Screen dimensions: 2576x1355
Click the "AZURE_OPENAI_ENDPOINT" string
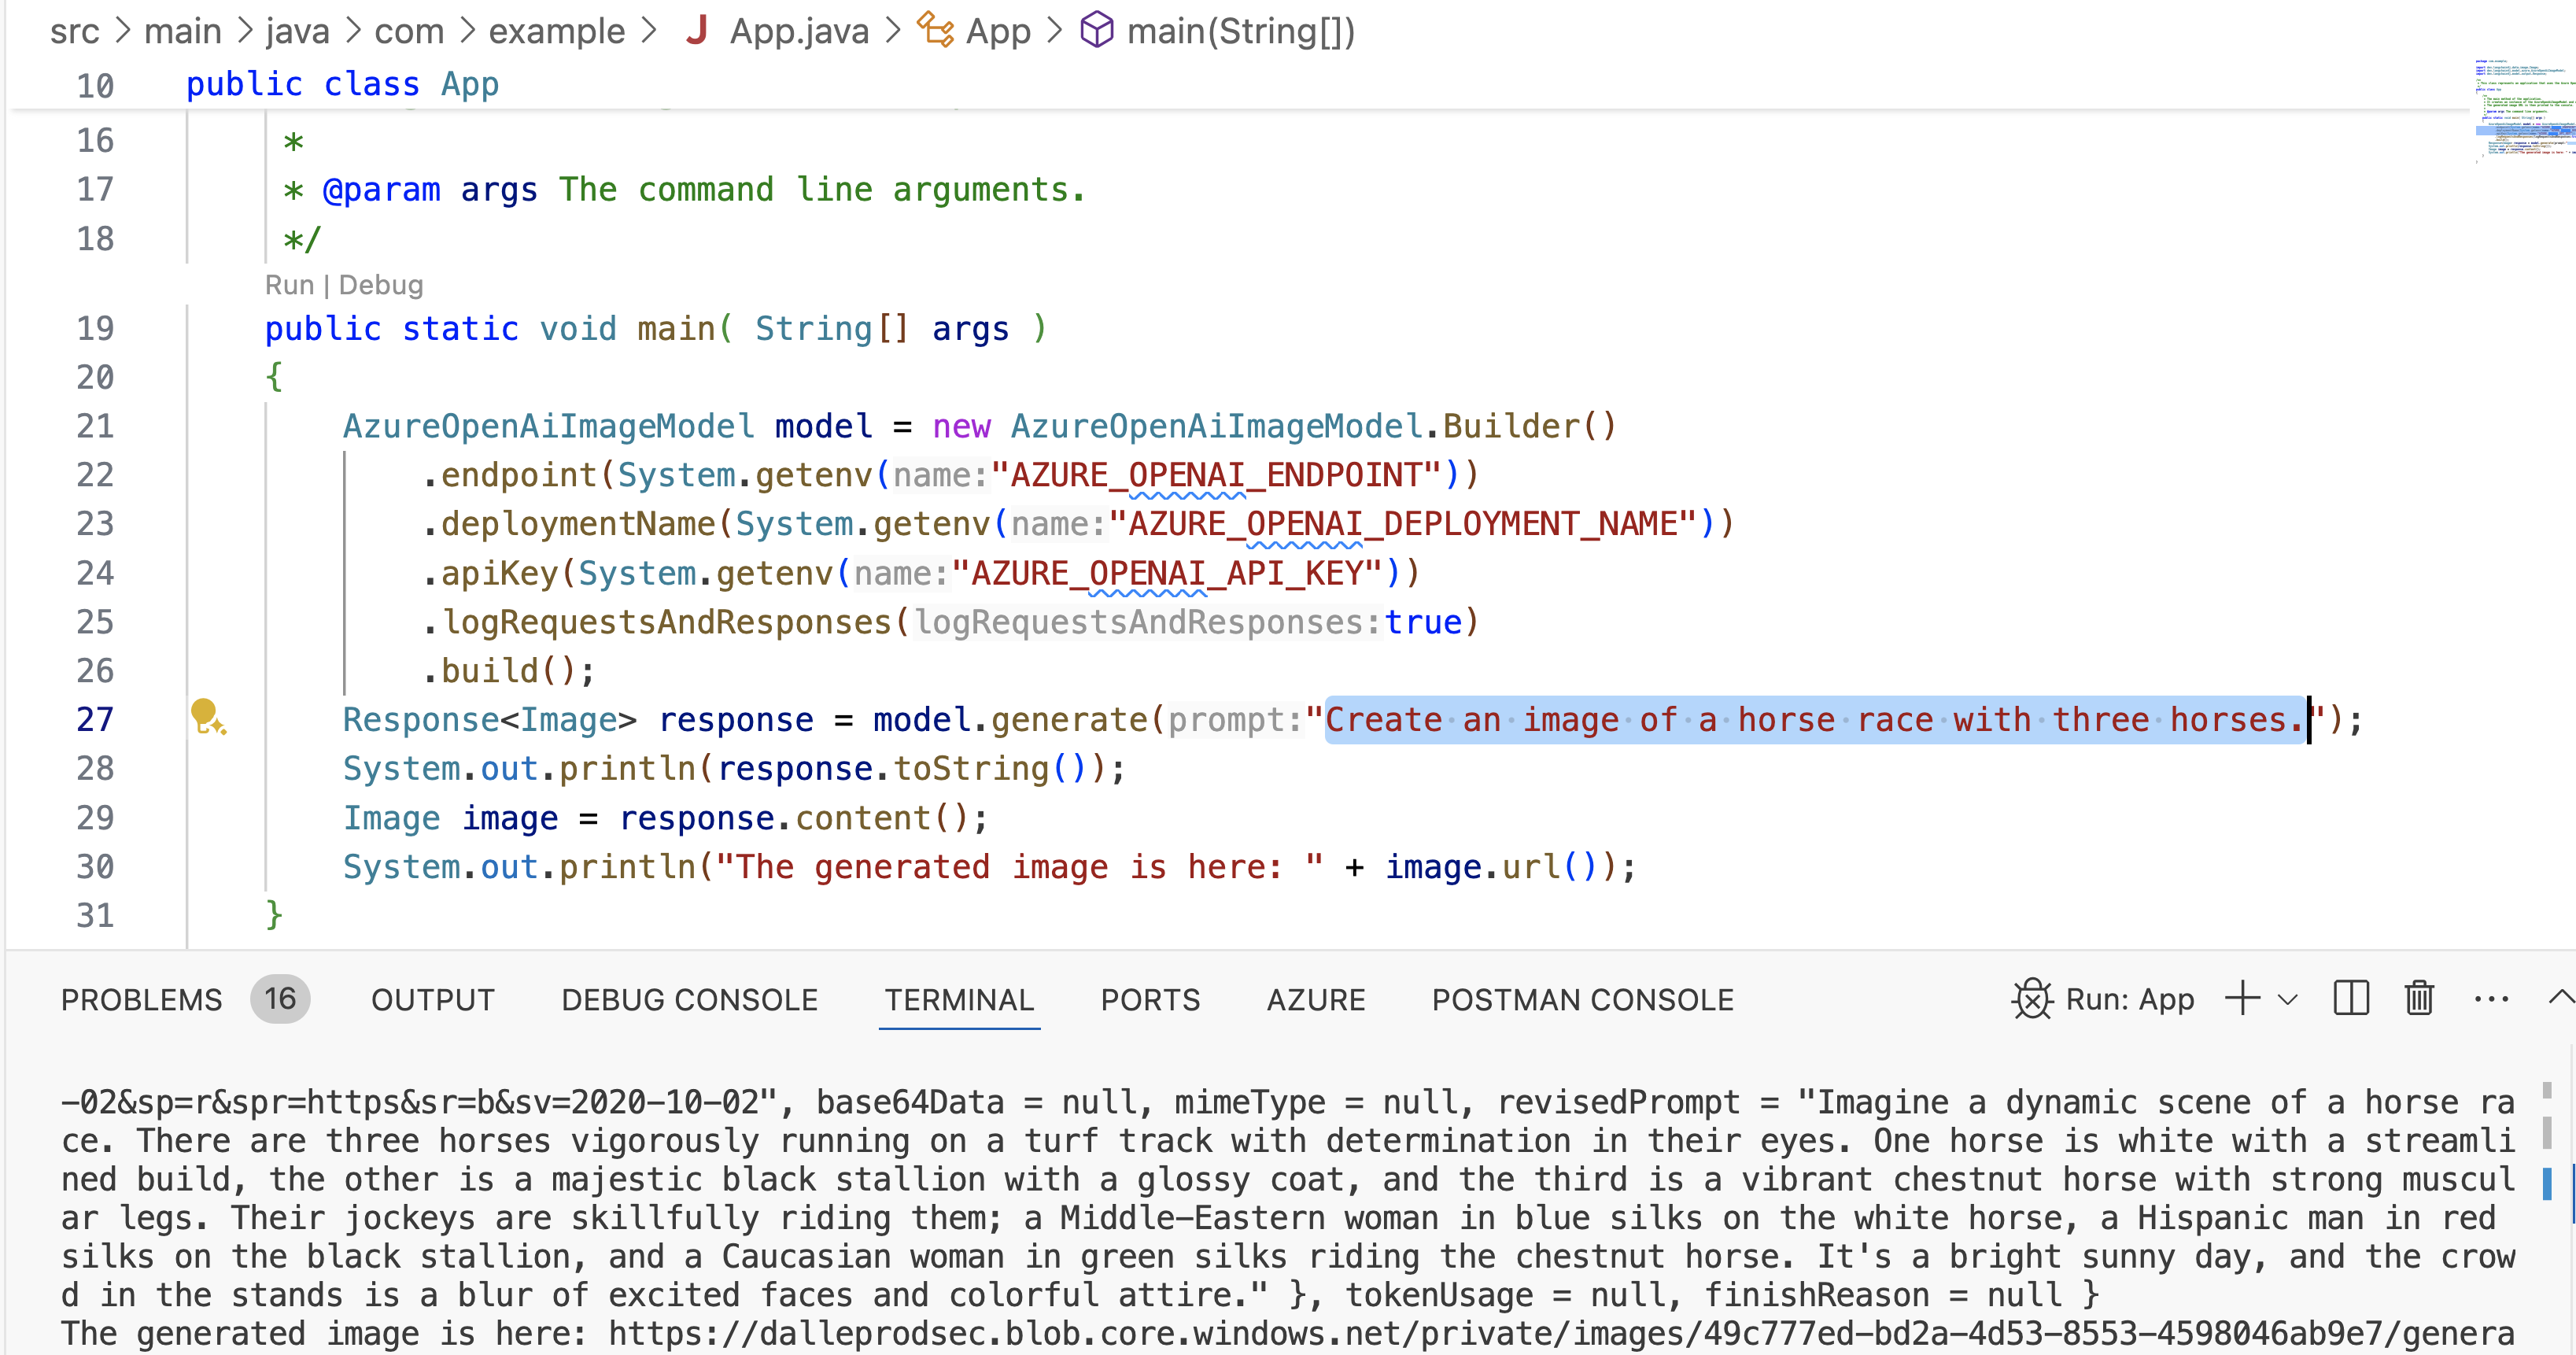(x=1217, y=474)
